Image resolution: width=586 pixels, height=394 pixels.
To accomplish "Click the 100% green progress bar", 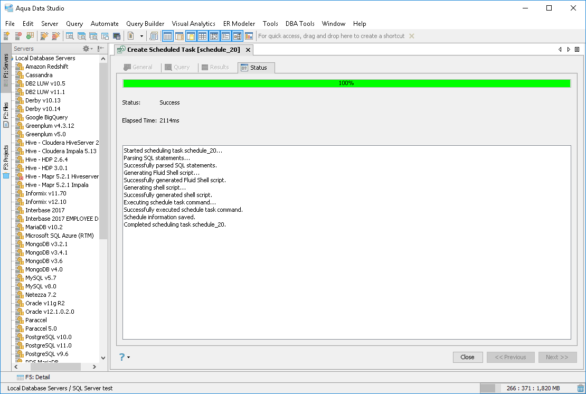I will pos(346,83).
